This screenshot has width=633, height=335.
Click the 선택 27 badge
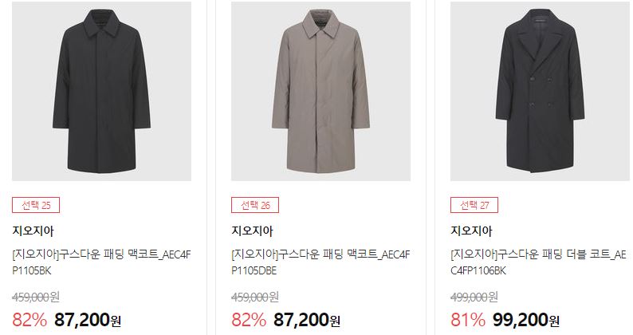[474, 205]
